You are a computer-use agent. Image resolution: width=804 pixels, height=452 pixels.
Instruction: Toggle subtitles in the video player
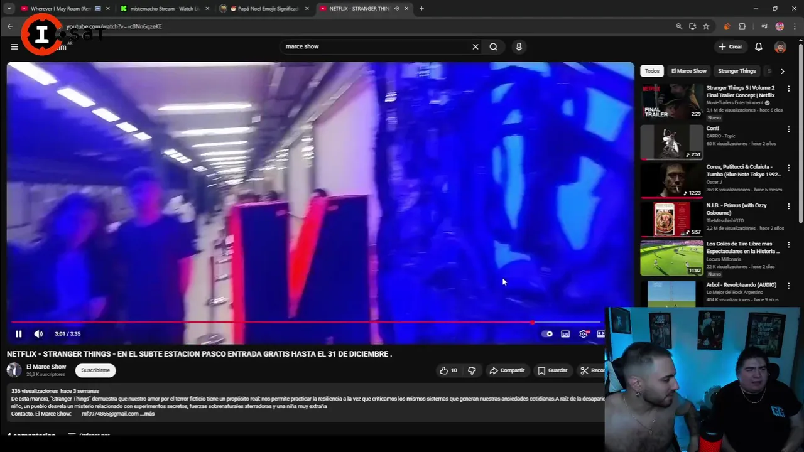coord(565,334)
